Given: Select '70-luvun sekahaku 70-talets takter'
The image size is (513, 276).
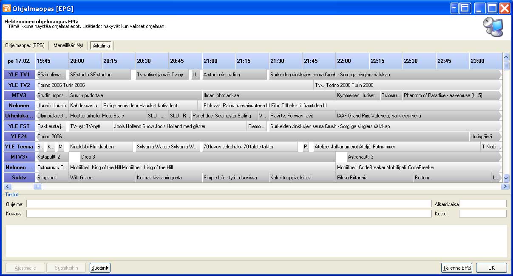Looking at the screenshot, I should click(x=250, y=147).
